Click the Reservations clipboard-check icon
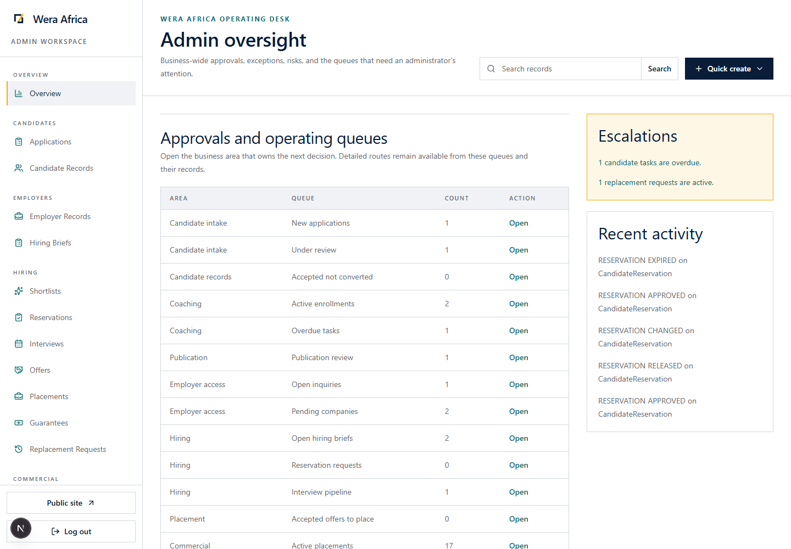791x549 pixels. click(19, 317)
